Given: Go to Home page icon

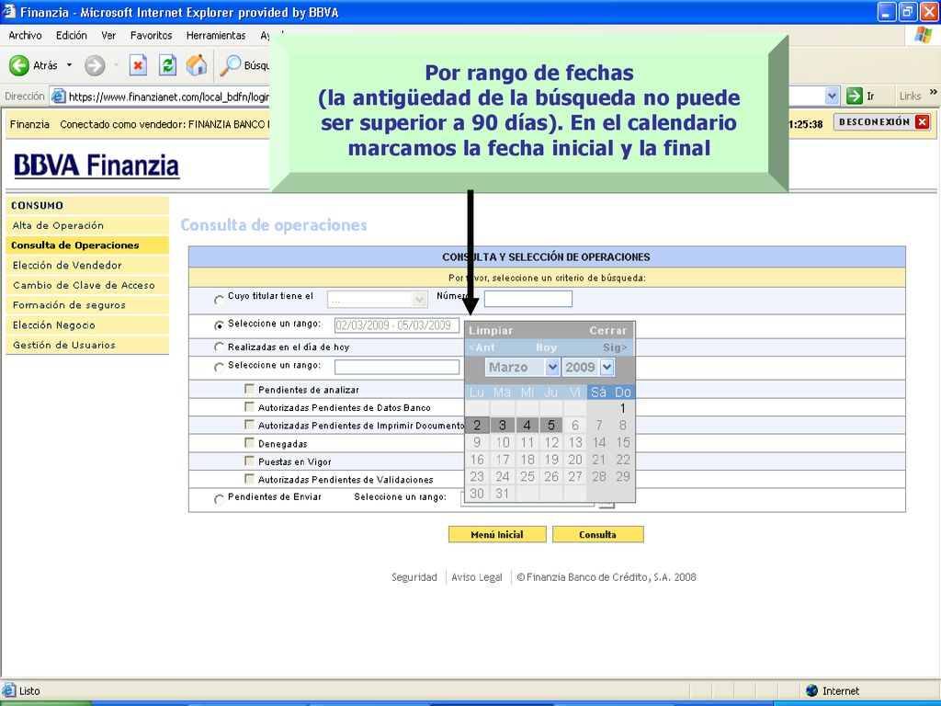Looking at the screenshot, I should (x=197, y=65).
